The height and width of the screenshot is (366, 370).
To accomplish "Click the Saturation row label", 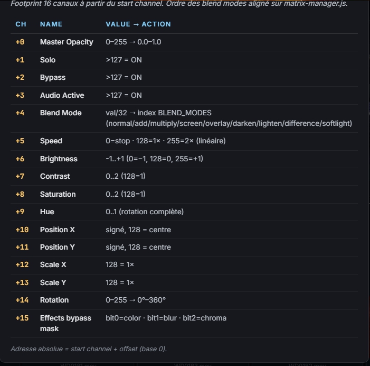I will pos(58,194).
